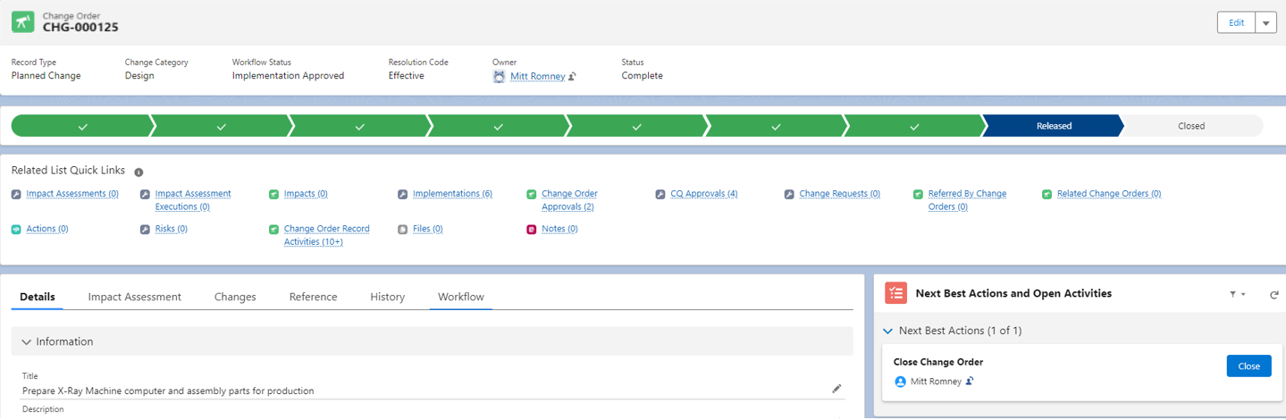Select the Workflow tab
This screenshot has height=420, width=1286.
pos(460,297)
